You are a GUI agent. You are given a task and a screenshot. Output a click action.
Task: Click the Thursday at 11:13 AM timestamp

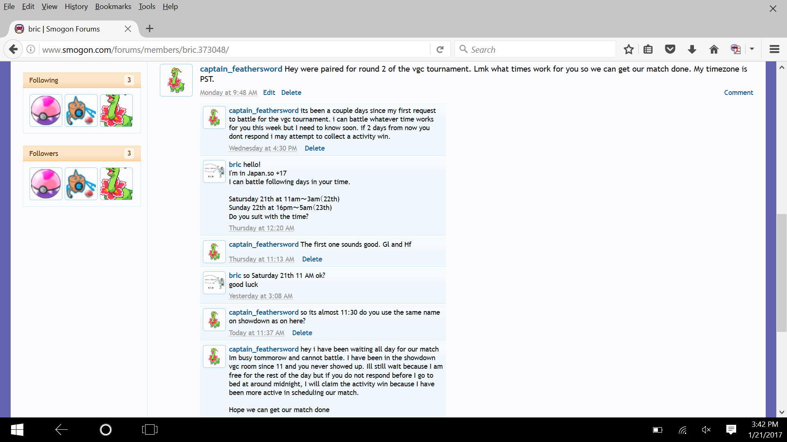point(262,259)
